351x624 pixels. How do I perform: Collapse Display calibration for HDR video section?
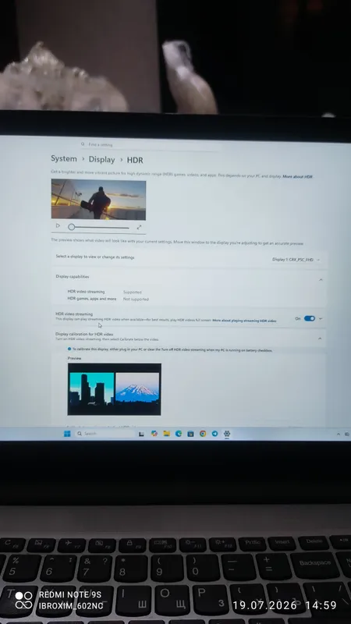(x=320, y=339)
